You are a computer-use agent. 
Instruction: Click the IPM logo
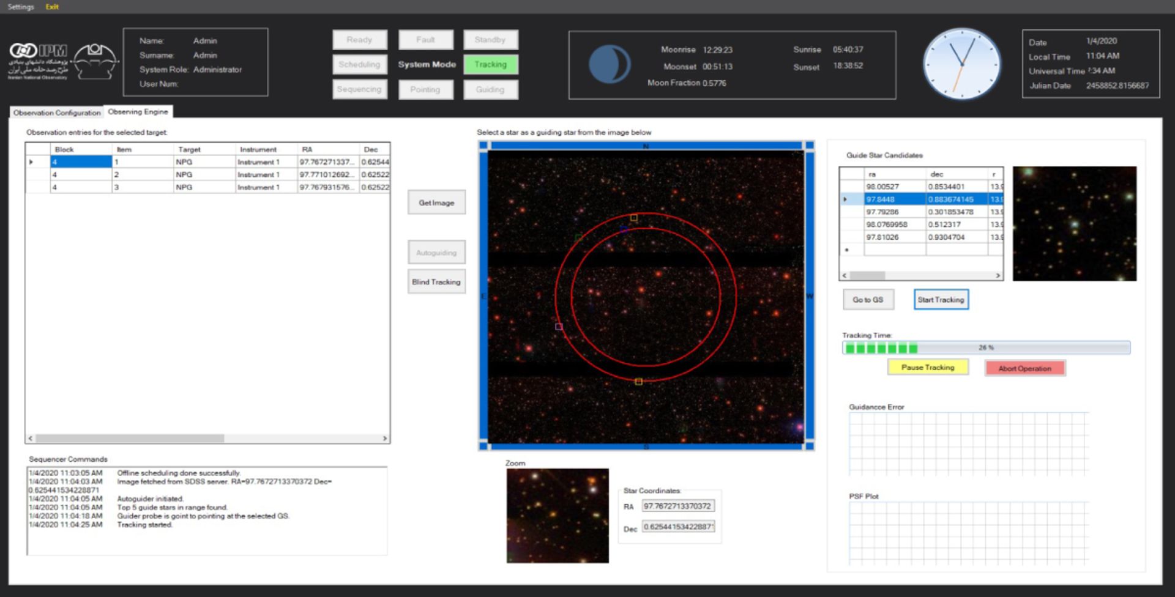coord(38,51)
